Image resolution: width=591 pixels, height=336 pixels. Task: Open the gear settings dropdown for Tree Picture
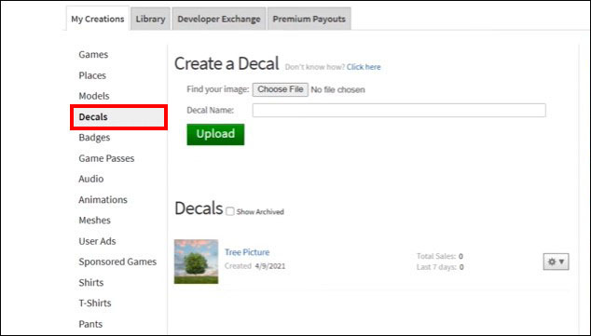556,262
